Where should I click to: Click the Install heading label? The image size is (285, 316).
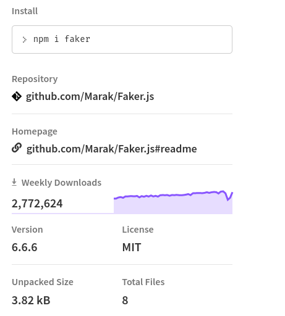(25, 11)
